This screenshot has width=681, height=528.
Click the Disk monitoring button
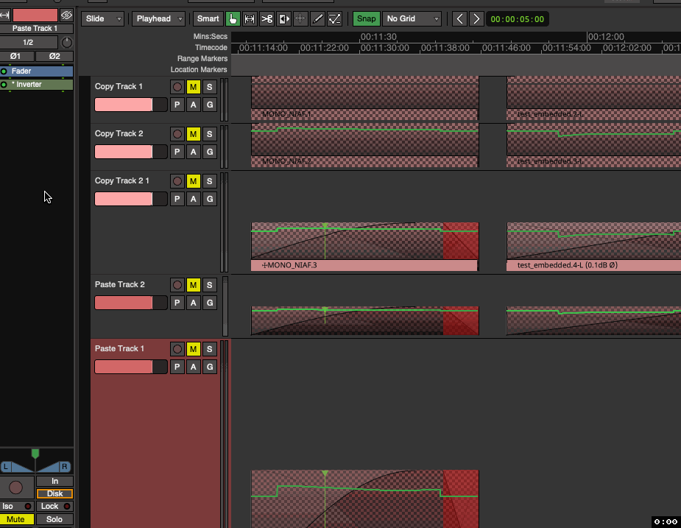(54, 493)
